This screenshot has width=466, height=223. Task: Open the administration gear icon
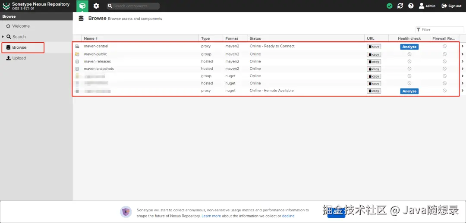click(x=96, y=6)
